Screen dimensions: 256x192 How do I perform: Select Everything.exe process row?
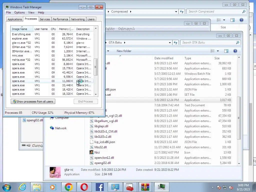click(x=52, y=34)
